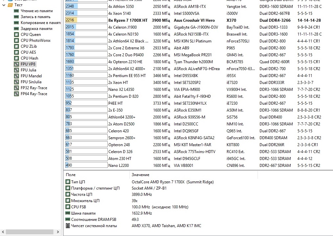Viewport: 333px width, 236px height.
Task: Click the CPU FSB chip icon
Action: [x=68, y=207]
